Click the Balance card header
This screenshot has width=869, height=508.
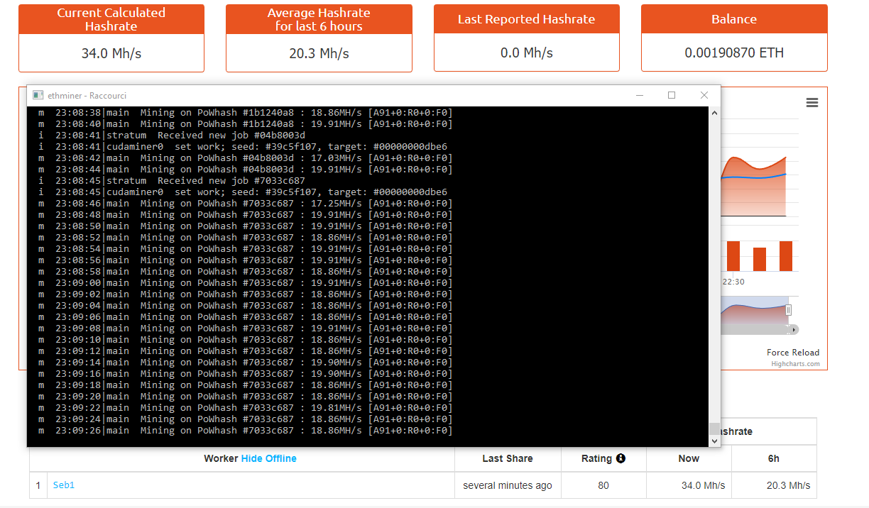734,19
